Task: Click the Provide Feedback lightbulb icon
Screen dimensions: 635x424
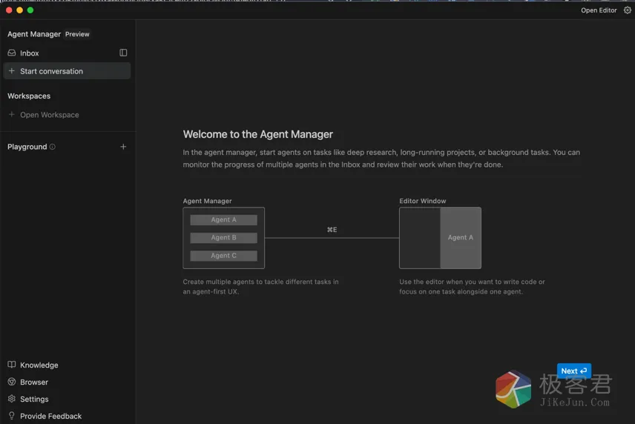Action: tap(12, 416)
